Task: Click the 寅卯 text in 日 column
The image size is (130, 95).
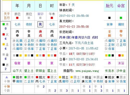Action: [x=40, y=14]
